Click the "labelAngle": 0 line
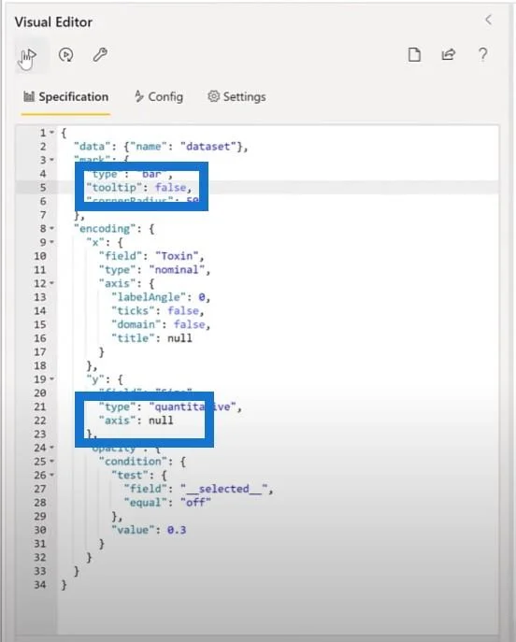 click(161, 297)
